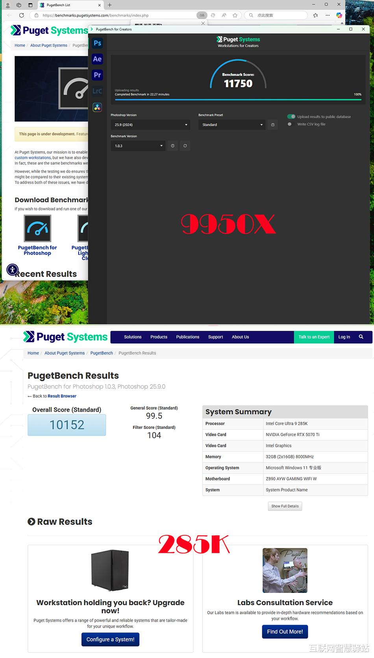
Task: Click the browser back arrow
Action: click(x=9, y=15)
